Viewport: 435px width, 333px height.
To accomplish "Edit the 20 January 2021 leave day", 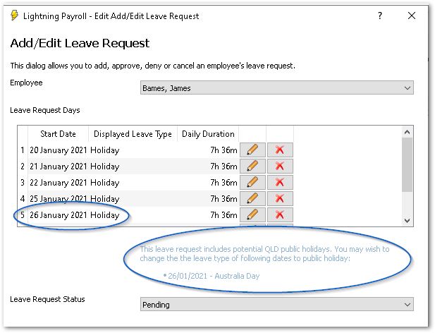I will point(253,150).
